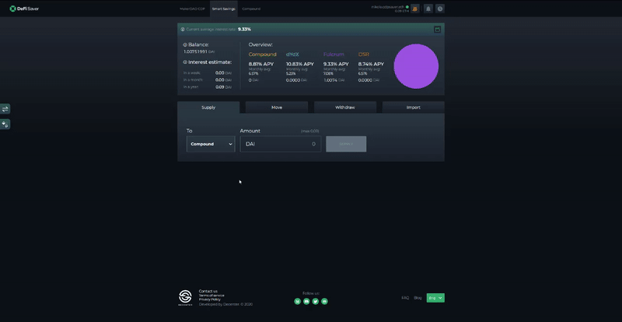The image size is (622, 322).
Task: Open the To protocol dropdown showing Compound
Action: (x=211, y=144)
